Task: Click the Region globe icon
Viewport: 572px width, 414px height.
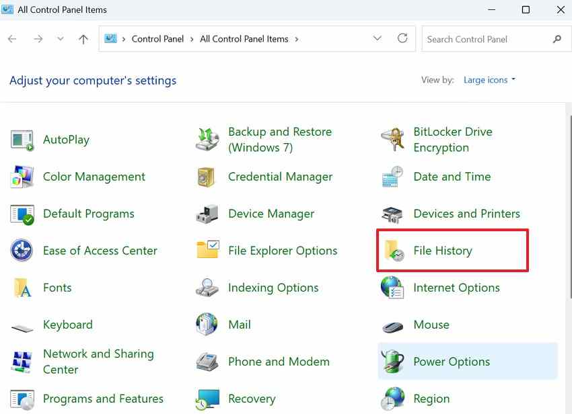Action: tap(392, 399)
